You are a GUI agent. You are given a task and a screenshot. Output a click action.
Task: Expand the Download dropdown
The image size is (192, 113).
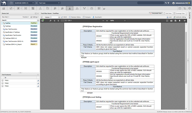click(97, 17)
